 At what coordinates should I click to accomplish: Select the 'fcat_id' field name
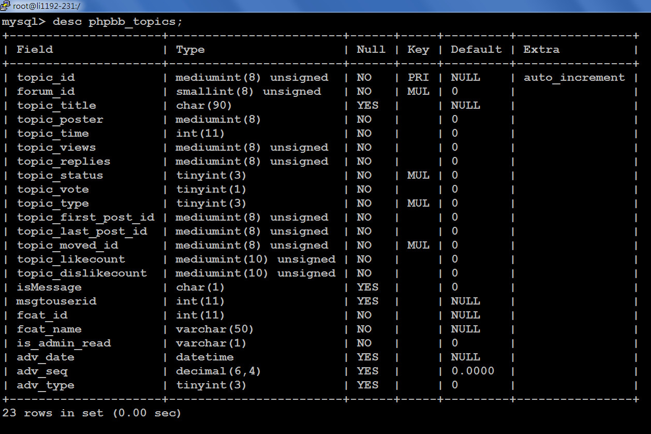pyautogui.click(x=42, y=315)
